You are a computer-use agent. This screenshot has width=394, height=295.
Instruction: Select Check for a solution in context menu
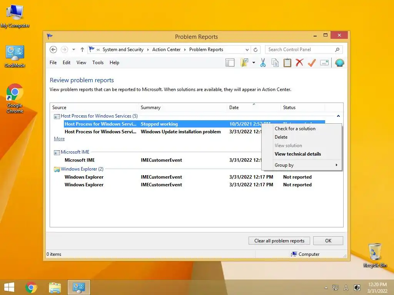pyautogui.click(x=302, y=129)
